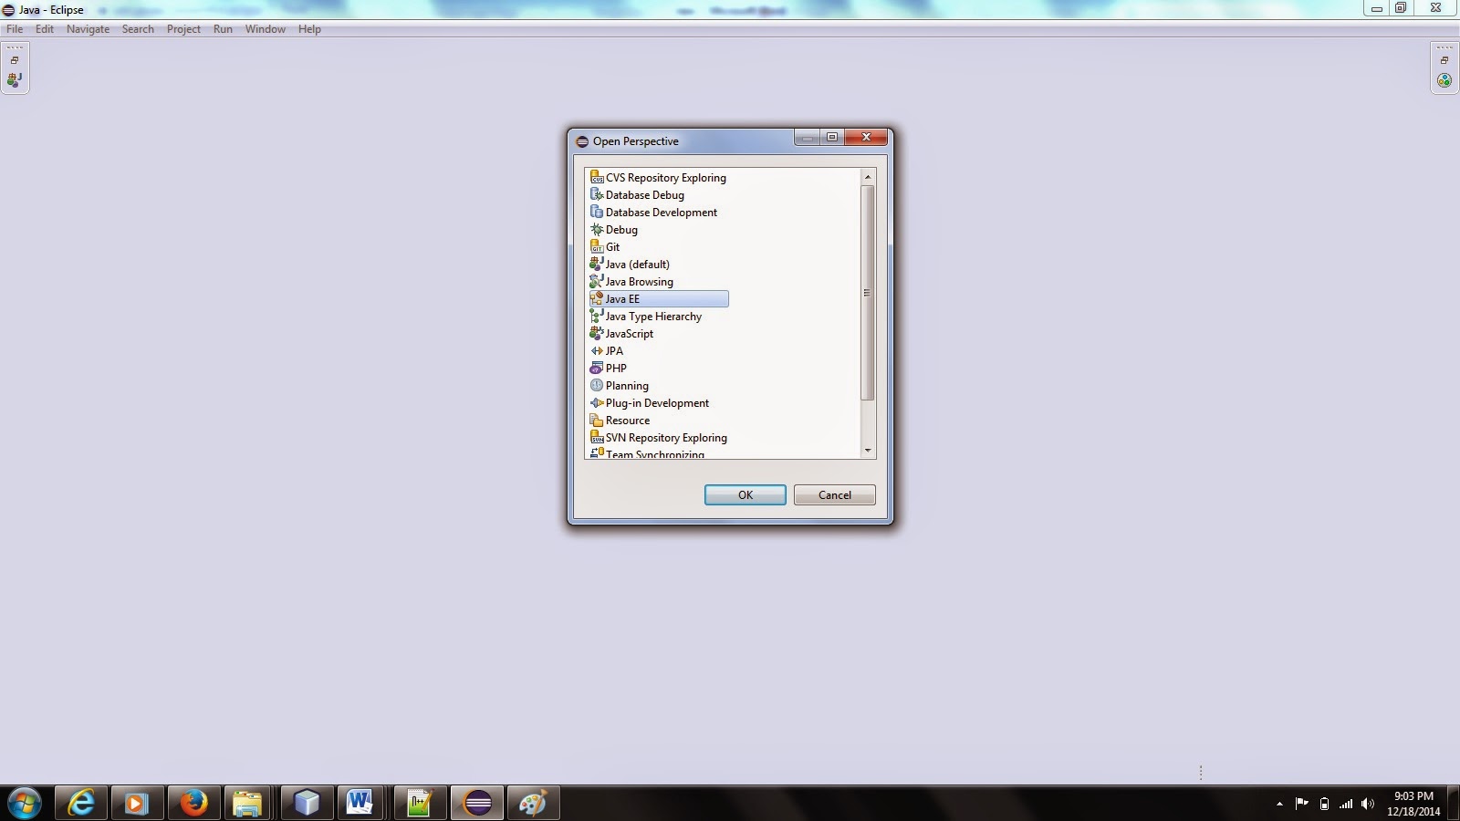The image size is (1460, 821).
Task: Open the Project menu
Action: [x=183, y=29]
